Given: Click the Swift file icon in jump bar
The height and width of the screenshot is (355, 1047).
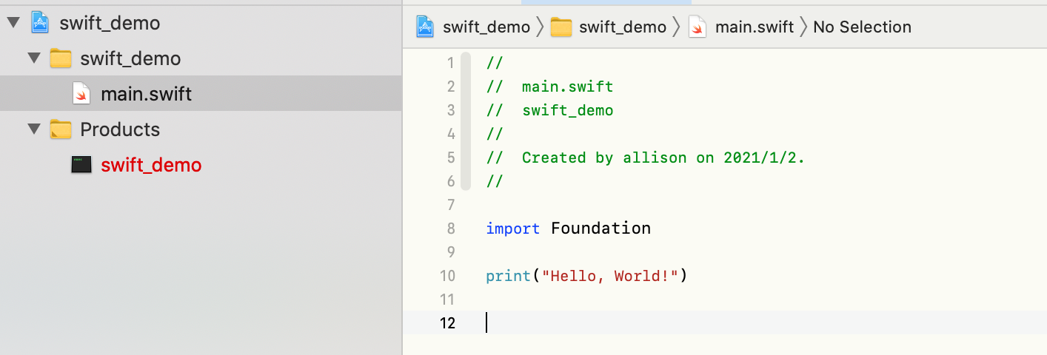Looking at the screenshot, I should click(698, 27).
